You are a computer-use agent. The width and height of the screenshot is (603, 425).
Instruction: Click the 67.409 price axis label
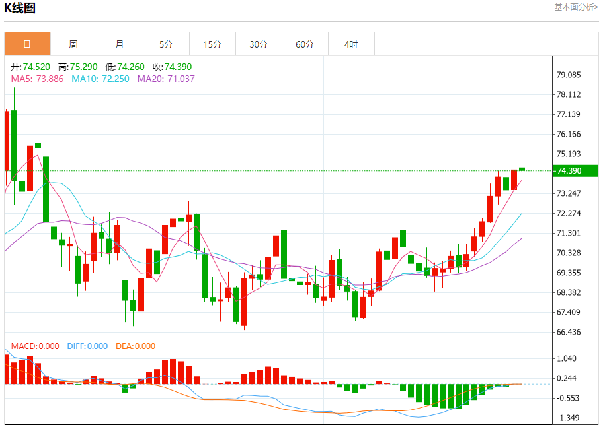pos(569,312)
